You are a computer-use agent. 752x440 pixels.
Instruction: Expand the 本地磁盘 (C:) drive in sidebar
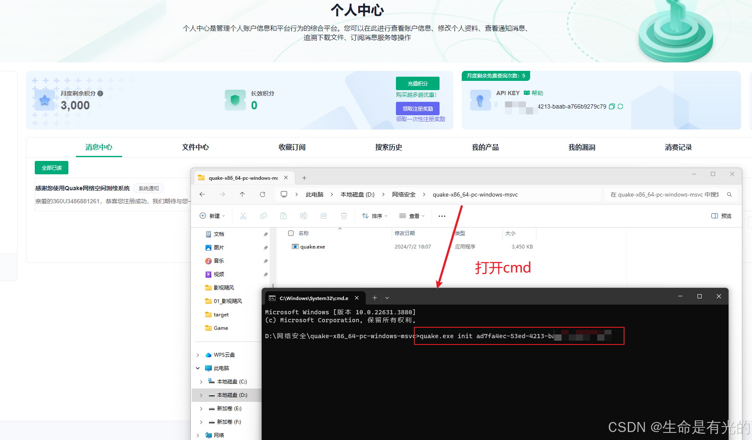pyautogui.click(x=201, y=381)
